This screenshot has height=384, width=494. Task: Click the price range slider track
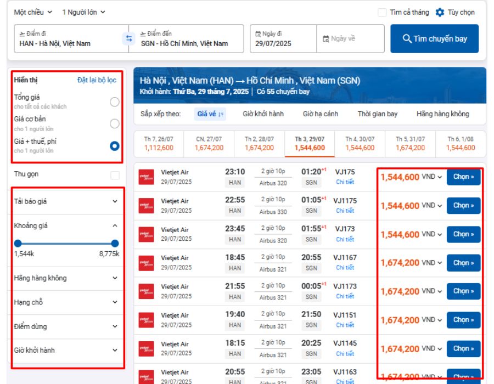[x=66, y=244]
